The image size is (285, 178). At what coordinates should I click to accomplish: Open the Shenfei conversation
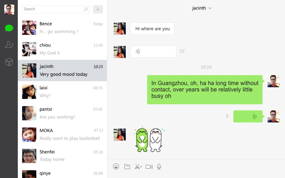click(x=62, y=156)
